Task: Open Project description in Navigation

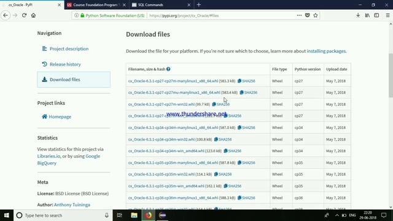Action: coord(69,48)
